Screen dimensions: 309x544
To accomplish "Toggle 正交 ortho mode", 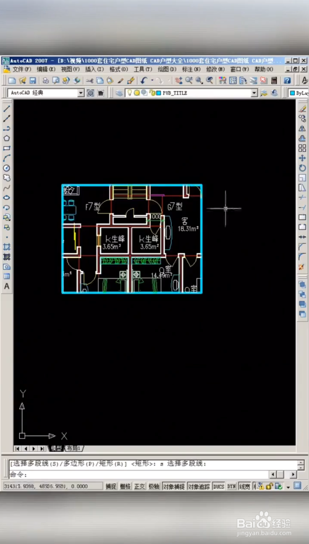I will tap(140, 486).
